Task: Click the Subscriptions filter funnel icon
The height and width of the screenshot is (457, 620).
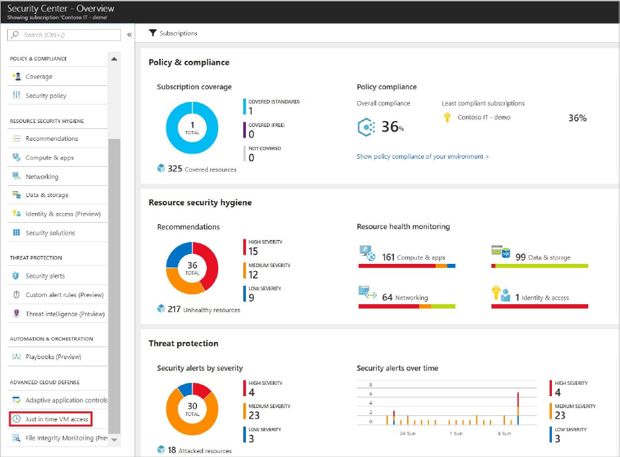Action: tap(153, 33)
